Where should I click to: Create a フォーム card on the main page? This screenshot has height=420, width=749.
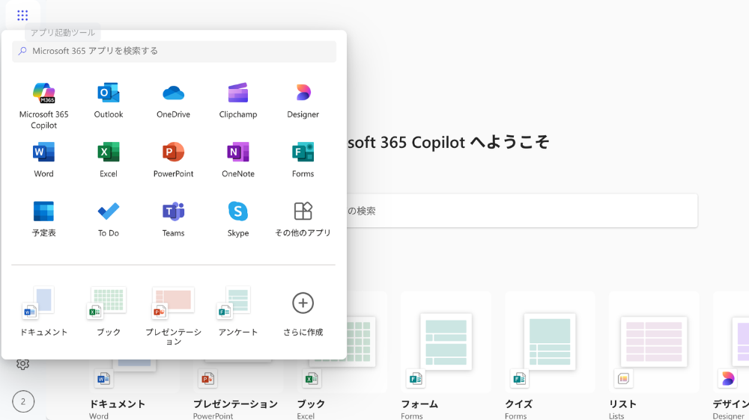pos(446,356)
